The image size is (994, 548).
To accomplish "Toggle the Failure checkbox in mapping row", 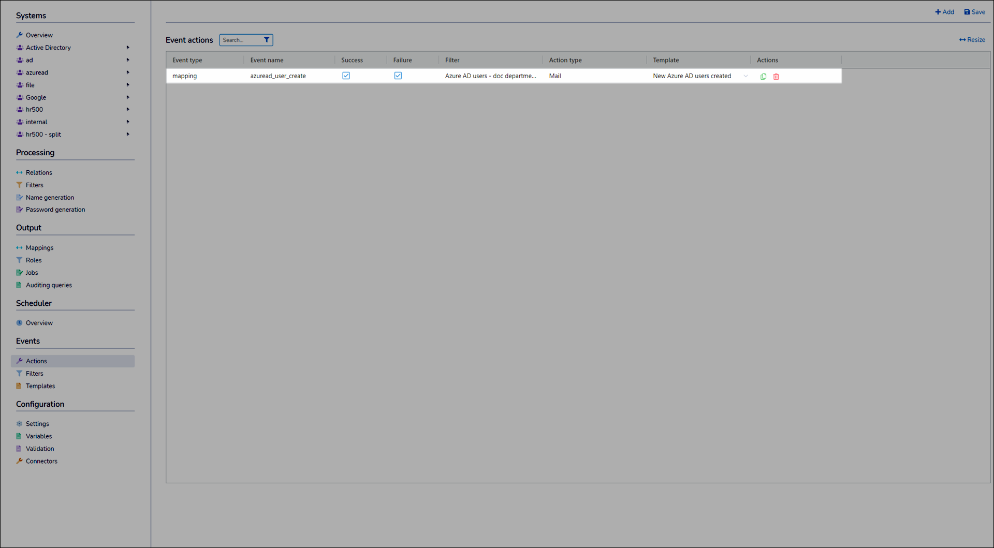I will 398,76.
